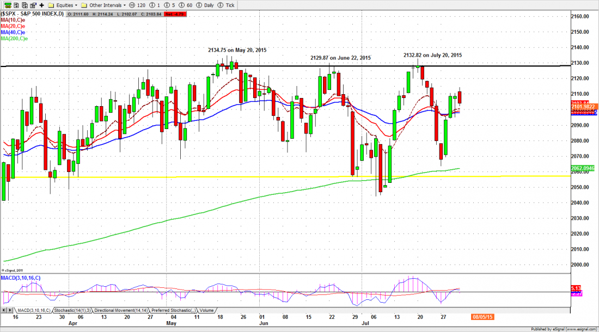Click the copy-window toolbar icon
The width and height of the screenshot is (599, 332).
pyautogui.click(x=23, y=5)
